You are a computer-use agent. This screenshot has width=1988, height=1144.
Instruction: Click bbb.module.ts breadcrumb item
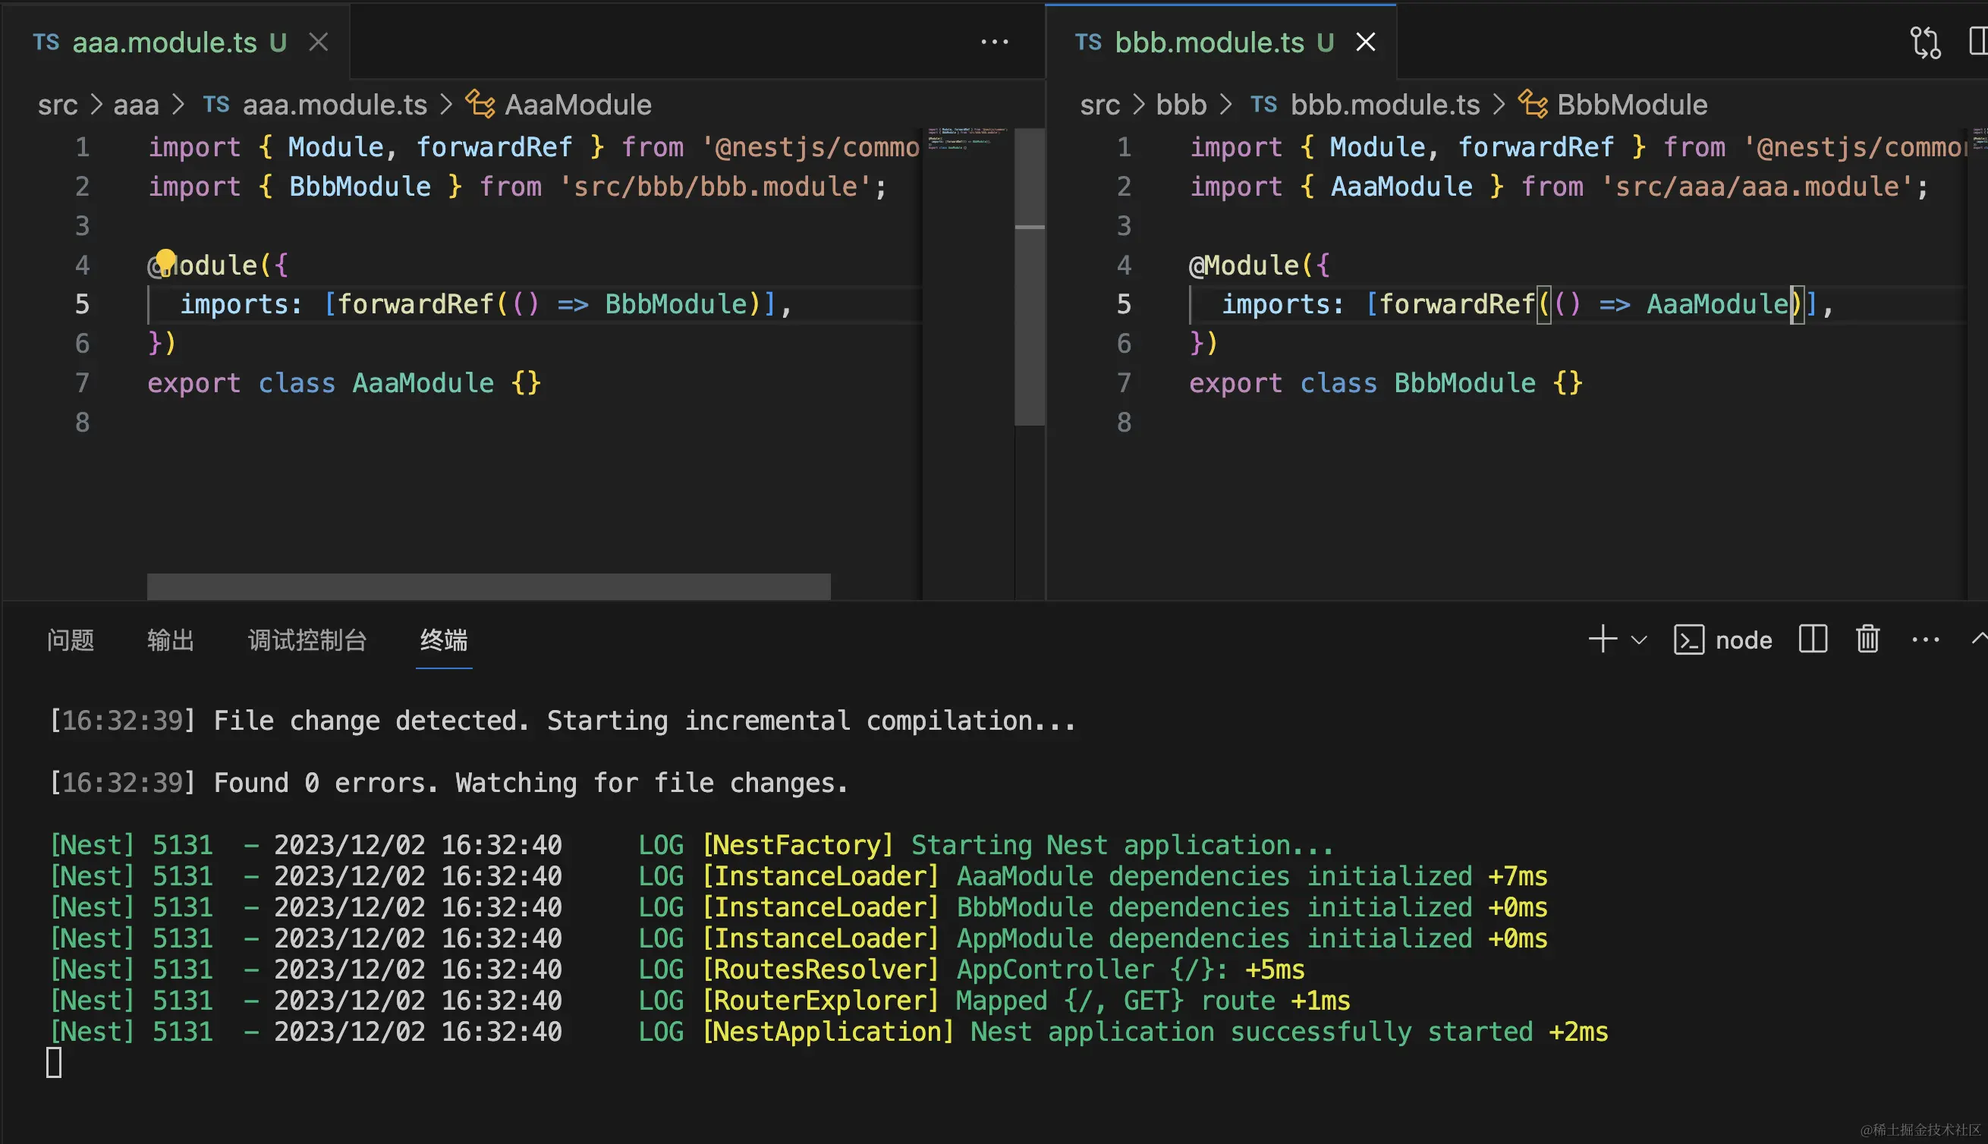click(x=1385, y=105)
